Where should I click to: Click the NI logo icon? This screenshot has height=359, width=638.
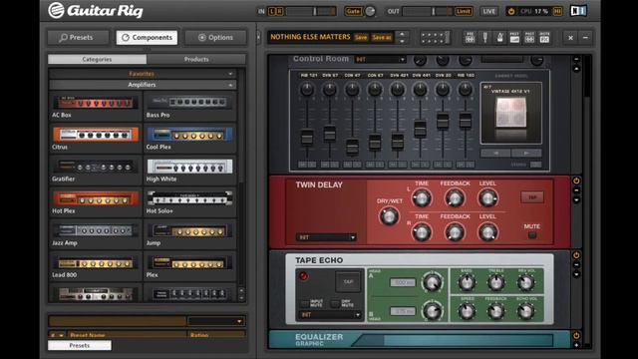pyautogui.click(x=578, y=11)
